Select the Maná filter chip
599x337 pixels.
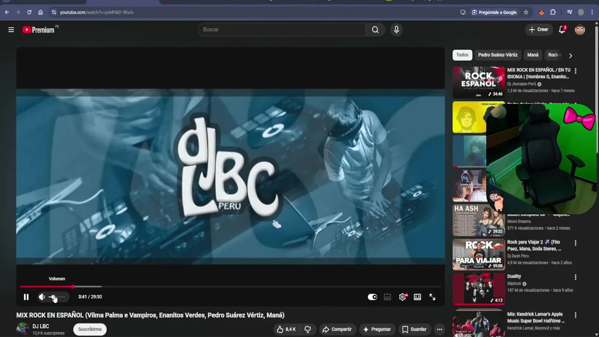pos(533,55)
